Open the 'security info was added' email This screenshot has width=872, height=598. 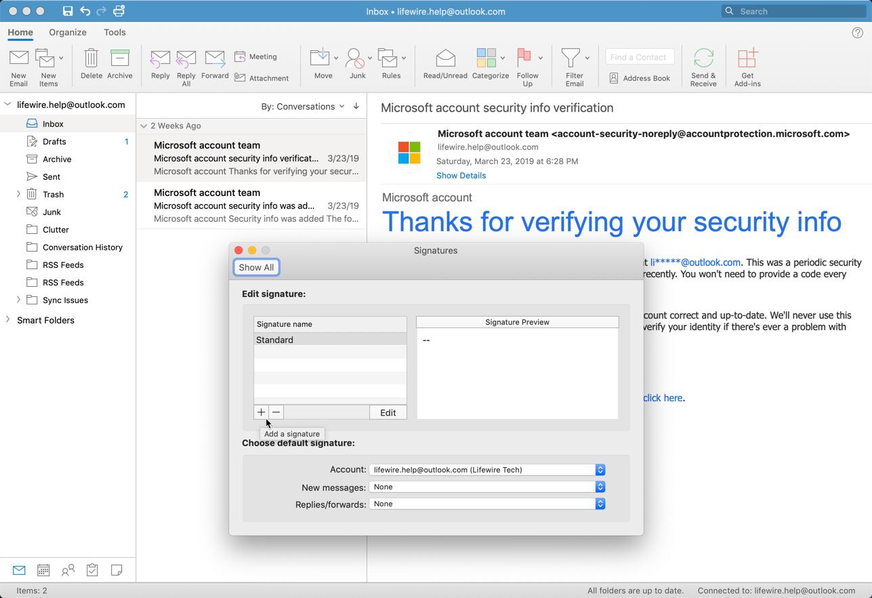tap(251, 205)
